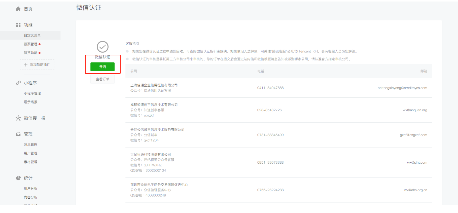The height and width of the screenshot is (213, 458).
Task: Click the checkmark circle verification icon
Action: point(102,47)
